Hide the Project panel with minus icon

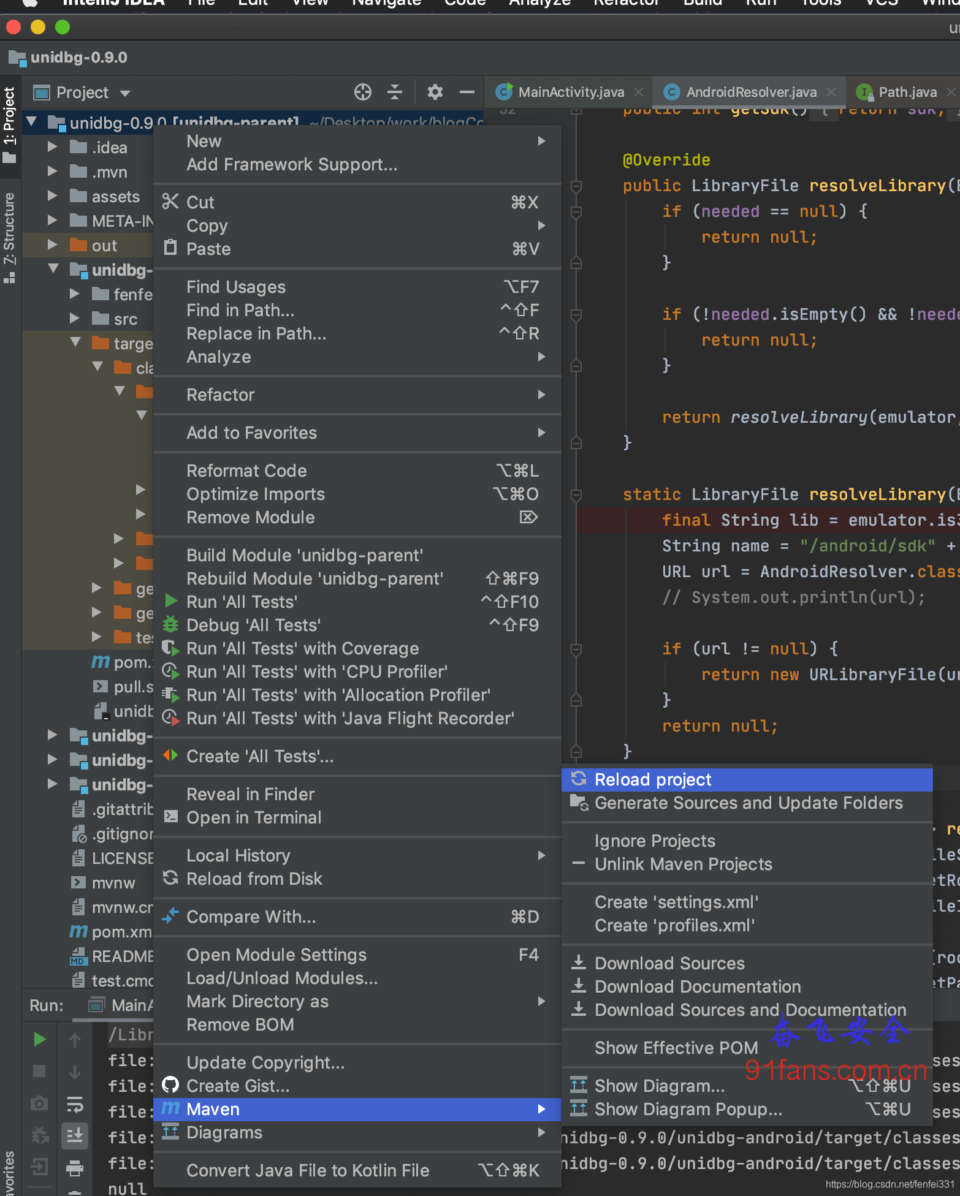pos(467,93)
